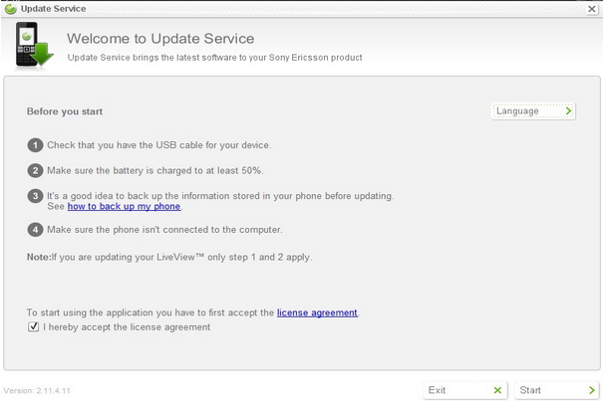
Task: Click the 'Welcome to Update Service' heading
Action: pos(160,39)
